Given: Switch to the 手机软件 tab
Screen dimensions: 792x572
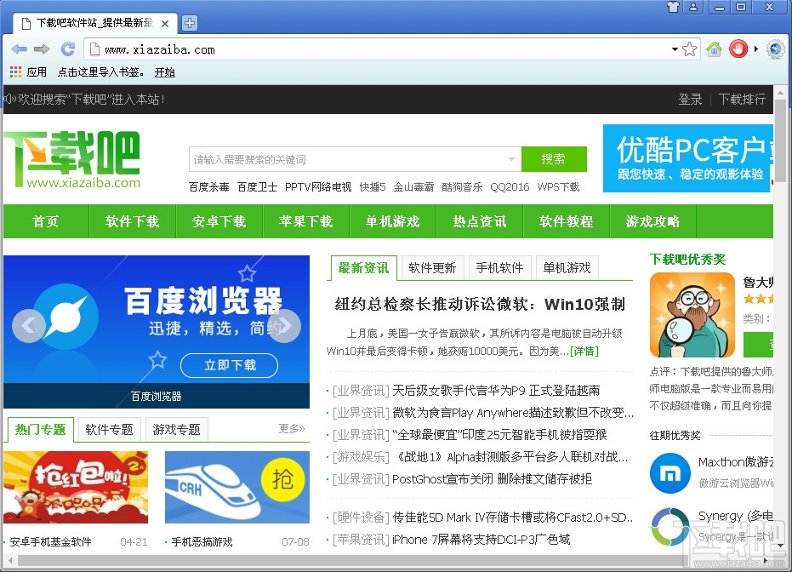Looking at the screenshot, I should coord(499,268).
